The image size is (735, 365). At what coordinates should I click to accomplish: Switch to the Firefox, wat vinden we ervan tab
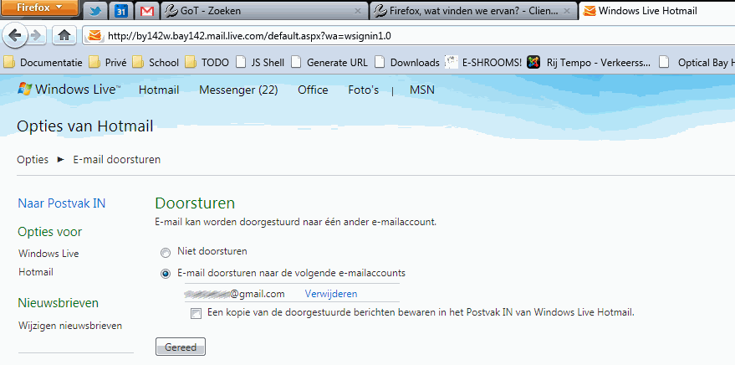(473, 11)
